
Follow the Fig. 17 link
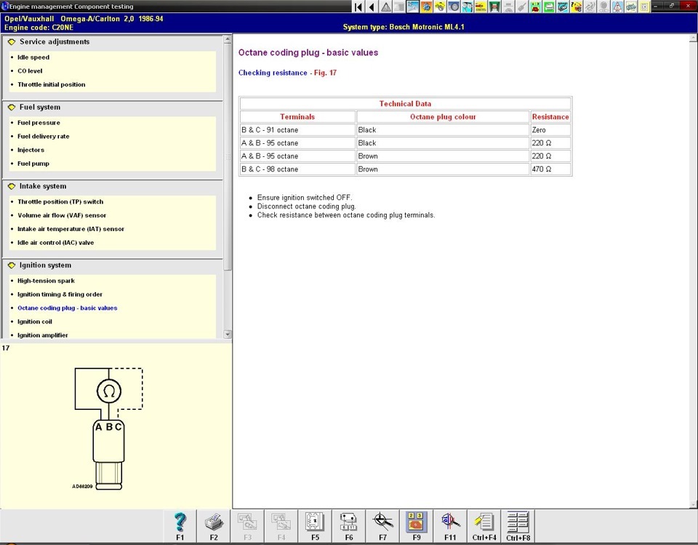tap(325, 73)
